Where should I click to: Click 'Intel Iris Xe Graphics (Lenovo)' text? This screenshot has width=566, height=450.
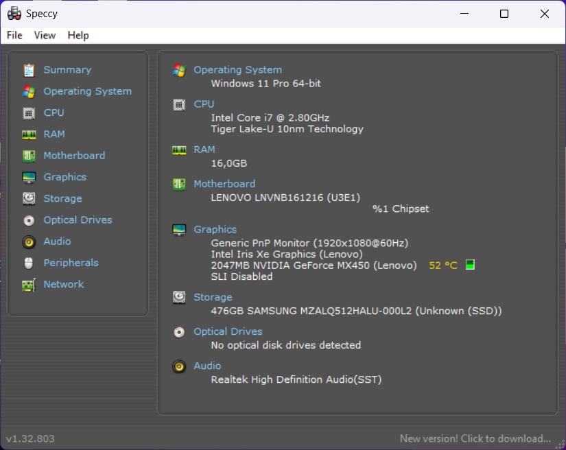point(287,254)
